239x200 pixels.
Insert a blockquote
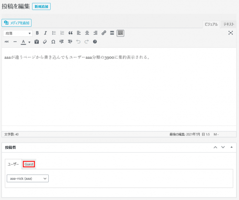70,33
